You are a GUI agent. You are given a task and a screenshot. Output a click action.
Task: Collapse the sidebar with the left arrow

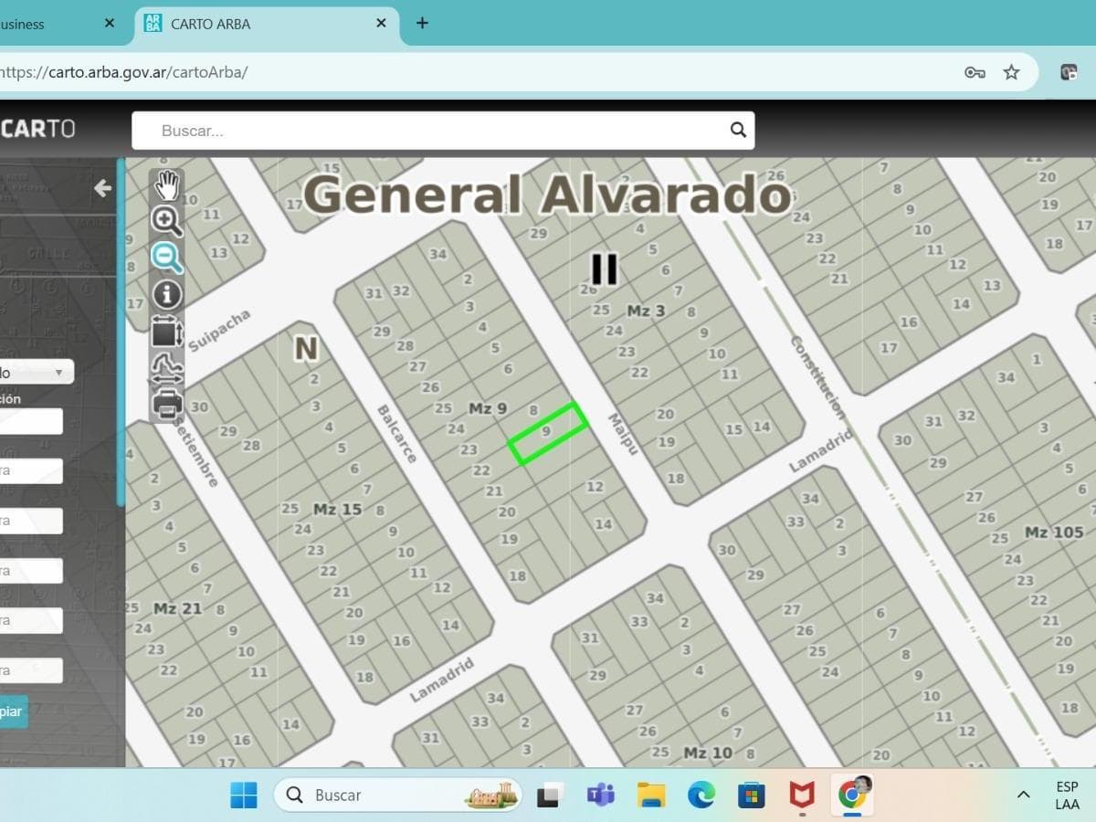pyautogui.click(x=102, y=188)
